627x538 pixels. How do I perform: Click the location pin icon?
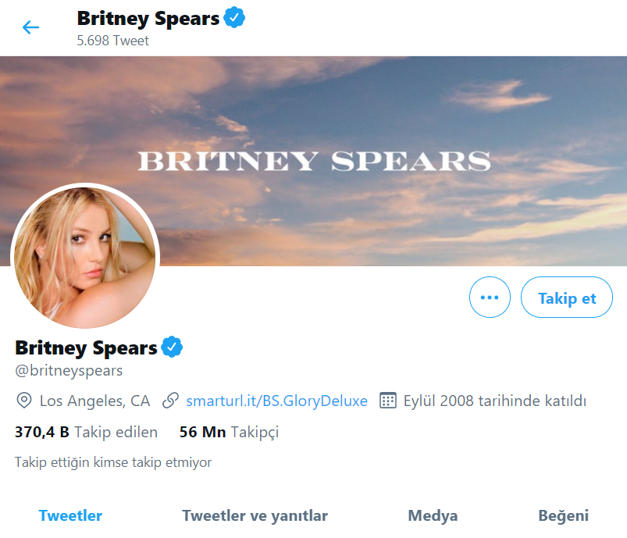23,401
